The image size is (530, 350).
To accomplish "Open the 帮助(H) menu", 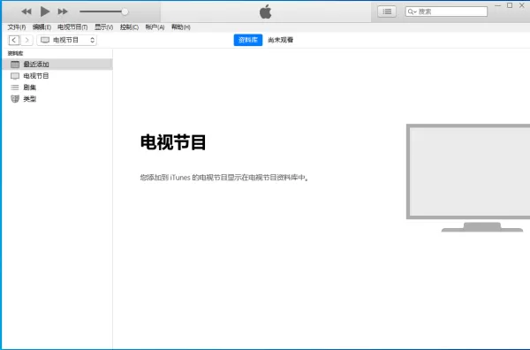I will coord(180,27).
